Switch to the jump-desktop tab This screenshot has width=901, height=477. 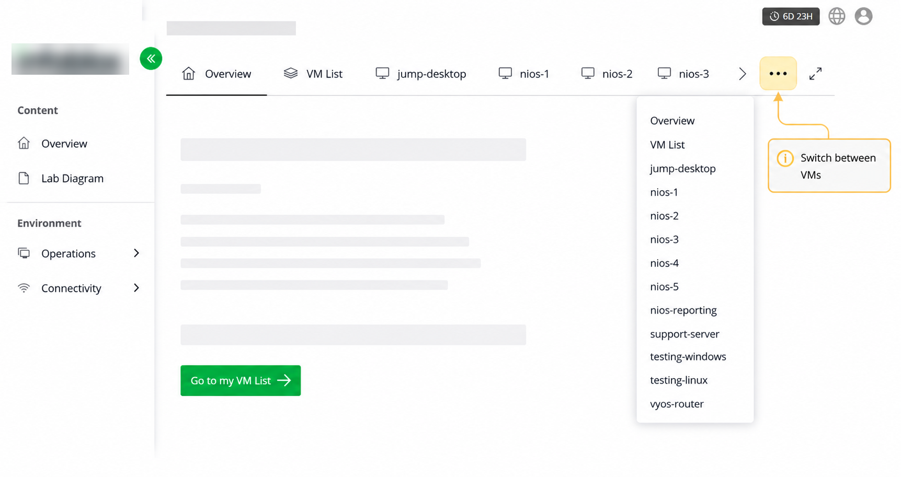tap(421, 74)
